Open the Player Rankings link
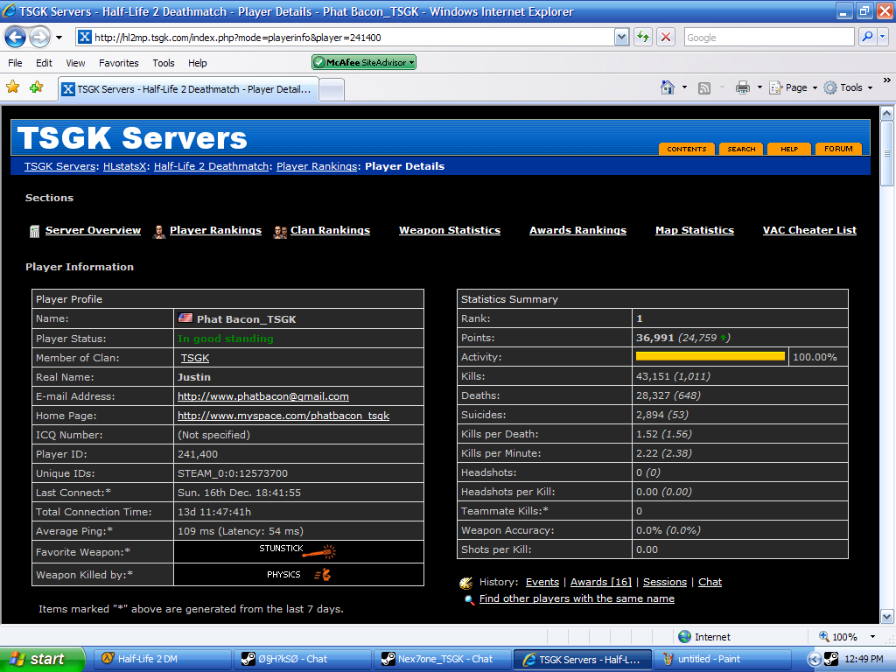896x672 pixels. click(215, 230)
